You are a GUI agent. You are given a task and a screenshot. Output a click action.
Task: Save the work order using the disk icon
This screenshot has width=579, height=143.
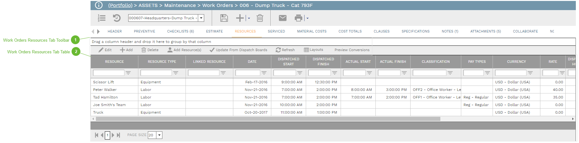(x=224, y=18)
